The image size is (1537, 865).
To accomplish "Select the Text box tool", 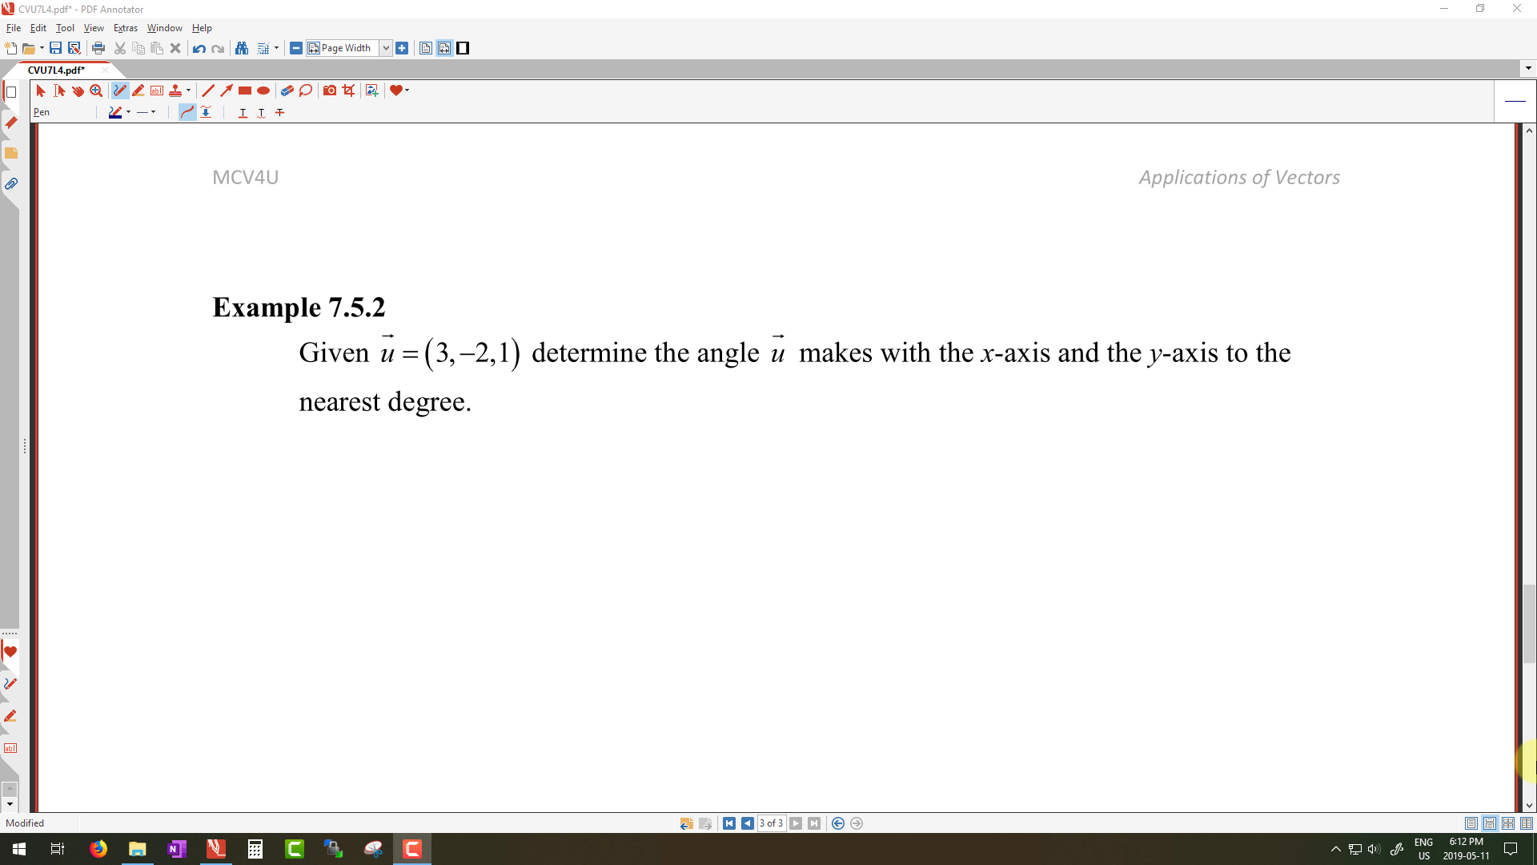I will 157,91.
